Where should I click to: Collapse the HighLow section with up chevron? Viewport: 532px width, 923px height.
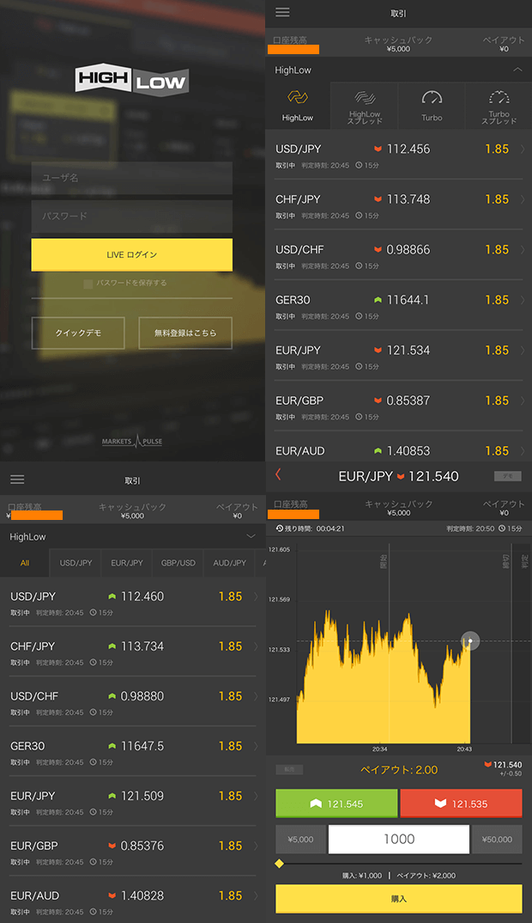pyautogui.click(x=517, y=70)
